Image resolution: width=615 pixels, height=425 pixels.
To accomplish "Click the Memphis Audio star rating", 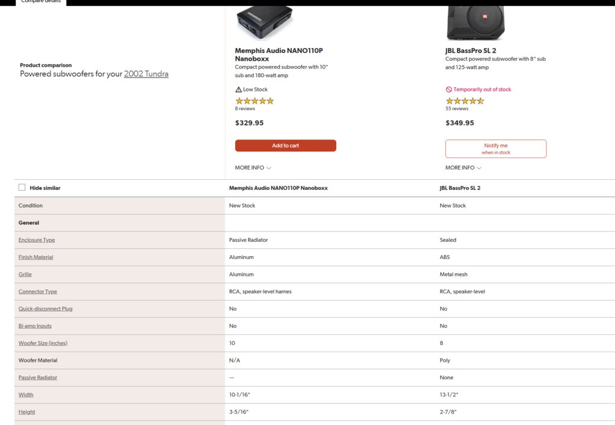I will click(x=254, y=101).
